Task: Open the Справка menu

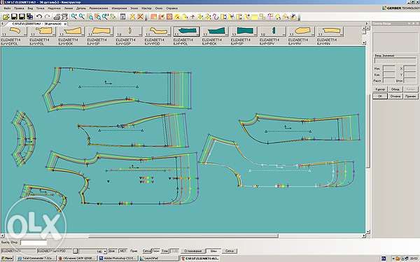Action: coord(171,8)
